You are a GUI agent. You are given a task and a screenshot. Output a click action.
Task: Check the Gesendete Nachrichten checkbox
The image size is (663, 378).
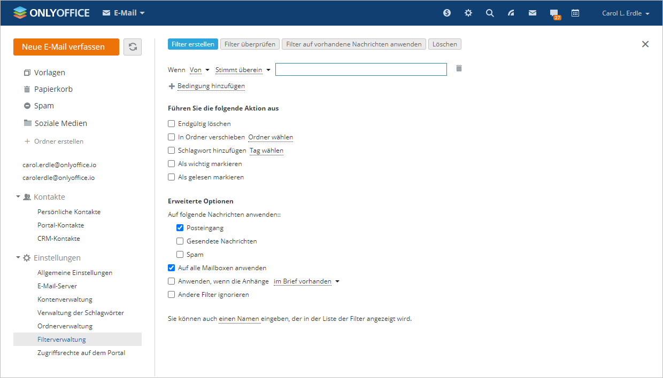[x=180, y=241]
